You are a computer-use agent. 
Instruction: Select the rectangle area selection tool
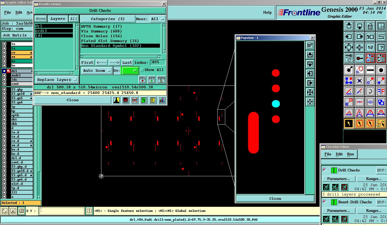coord(360,123)
